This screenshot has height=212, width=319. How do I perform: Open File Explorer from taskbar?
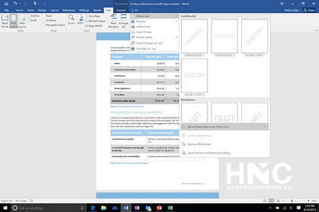tap(104, 208)
